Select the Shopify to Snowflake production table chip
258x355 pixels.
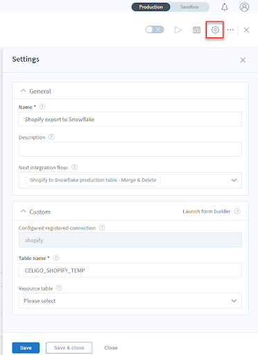point(93,180)
